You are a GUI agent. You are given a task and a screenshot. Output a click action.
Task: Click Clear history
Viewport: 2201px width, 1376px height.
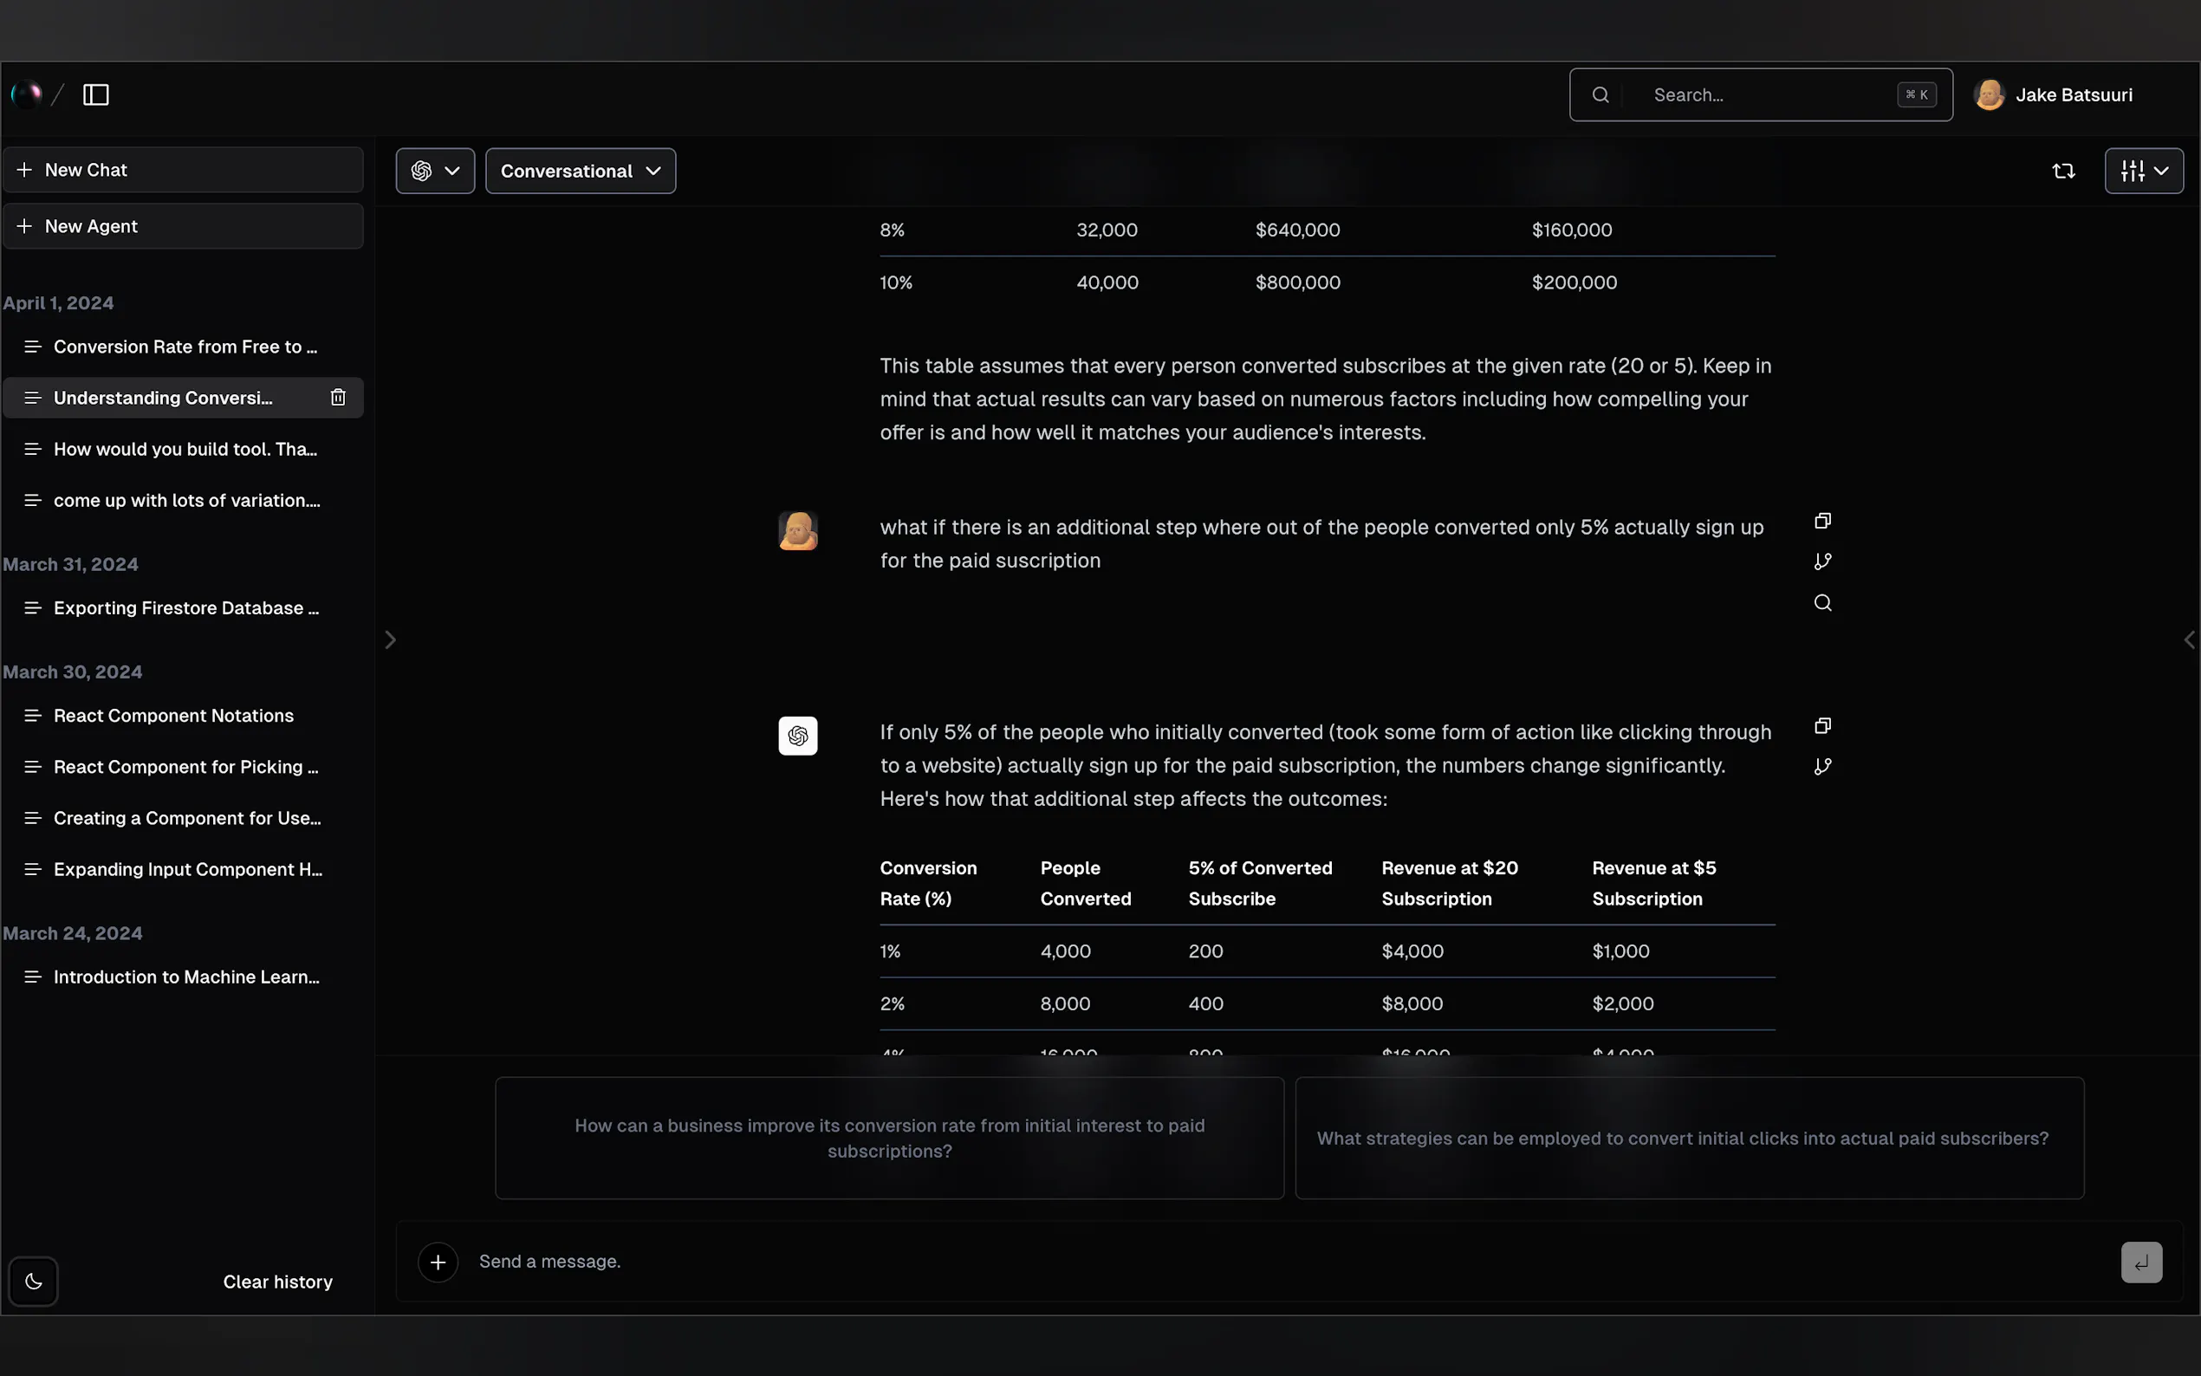[277, 1282]
